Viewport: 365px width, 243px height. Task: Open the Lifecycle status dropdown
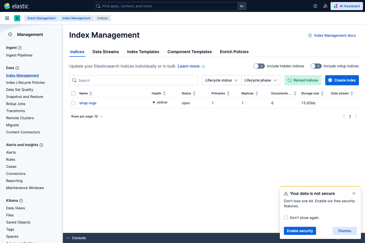(222, 80)
